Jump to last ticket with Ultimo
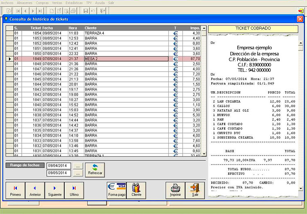Image resolution: width=307 pixels, height=214 pixels. 74,191
